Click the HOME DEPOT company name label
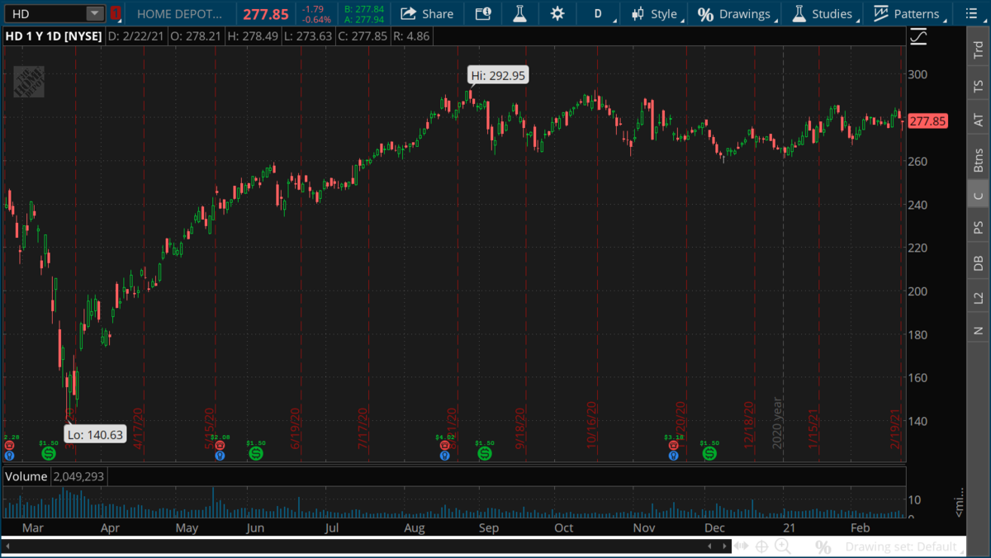 click(179, 14)
